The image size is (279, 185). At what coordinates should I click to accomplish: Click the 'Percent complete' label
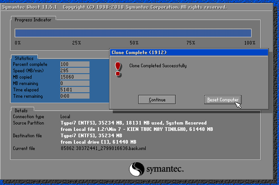tap(30, 65)
